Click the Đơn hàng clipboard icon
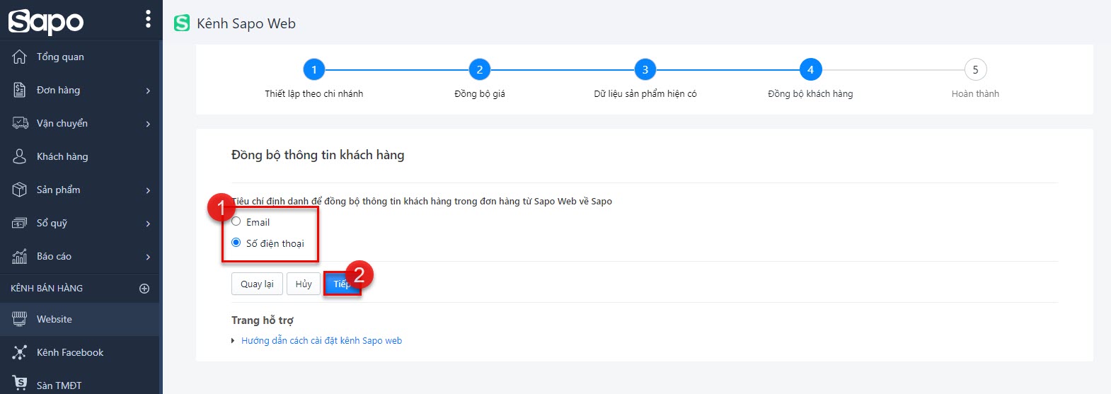The width and height of the screenshot is (1111, 394). pyautogui.click(x=20, y=90)
